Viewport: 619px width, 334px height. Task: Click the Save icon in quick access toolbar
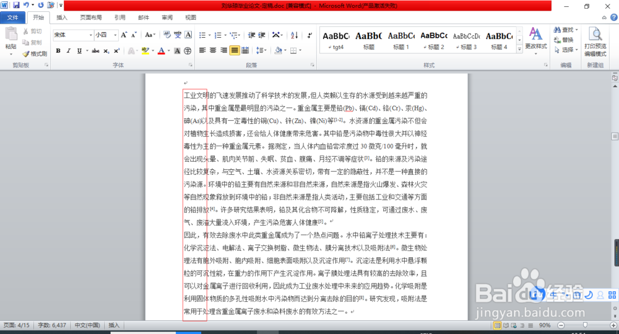pyautogui.click(x=16, y=5)
